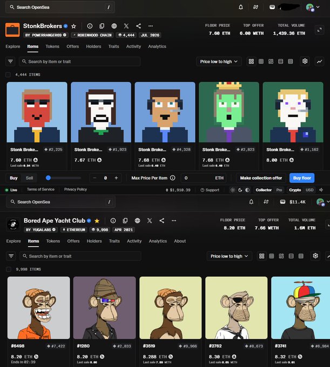Image resolution: width=330 pixels, height=367 pixels.
Task: Open StonkBrokers Activity tab
Action: pyautogui.click(x=133, y=46)
